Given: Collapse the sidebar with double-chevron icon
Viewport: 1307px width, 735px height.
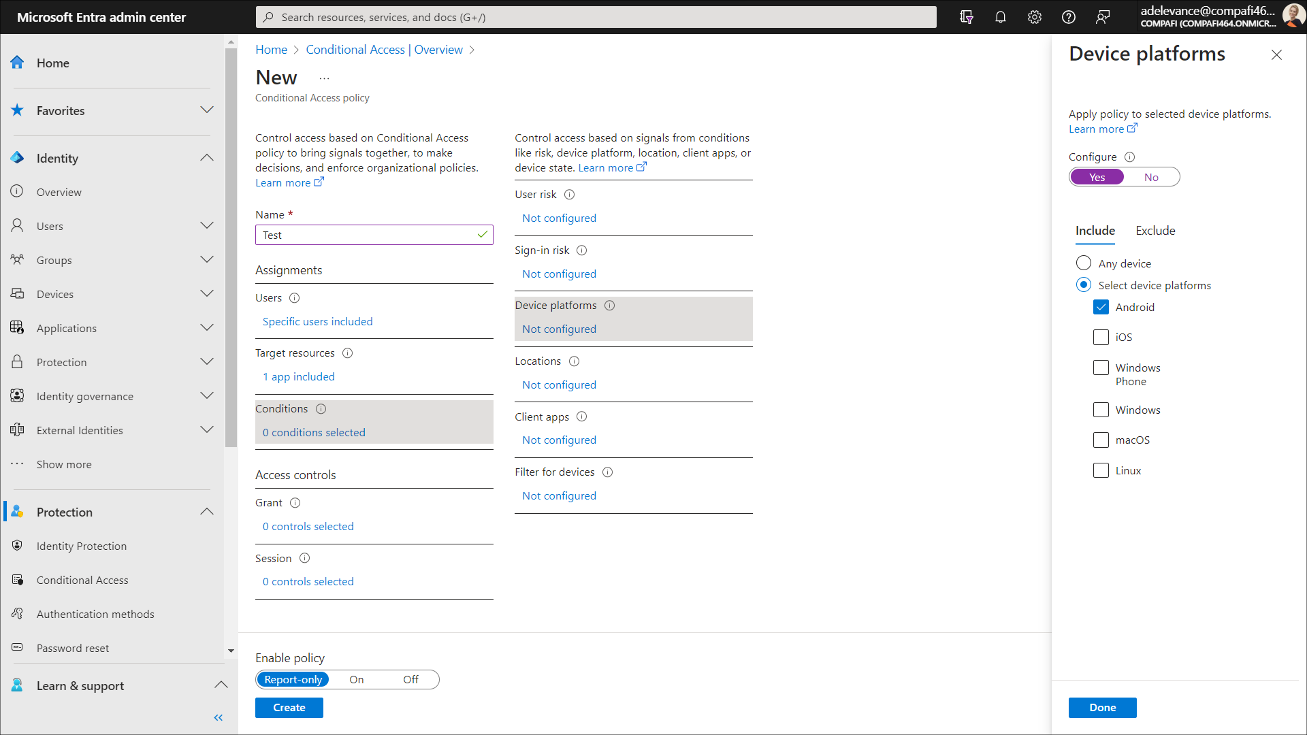Looking at the screenshot, I should coord(218,717).
